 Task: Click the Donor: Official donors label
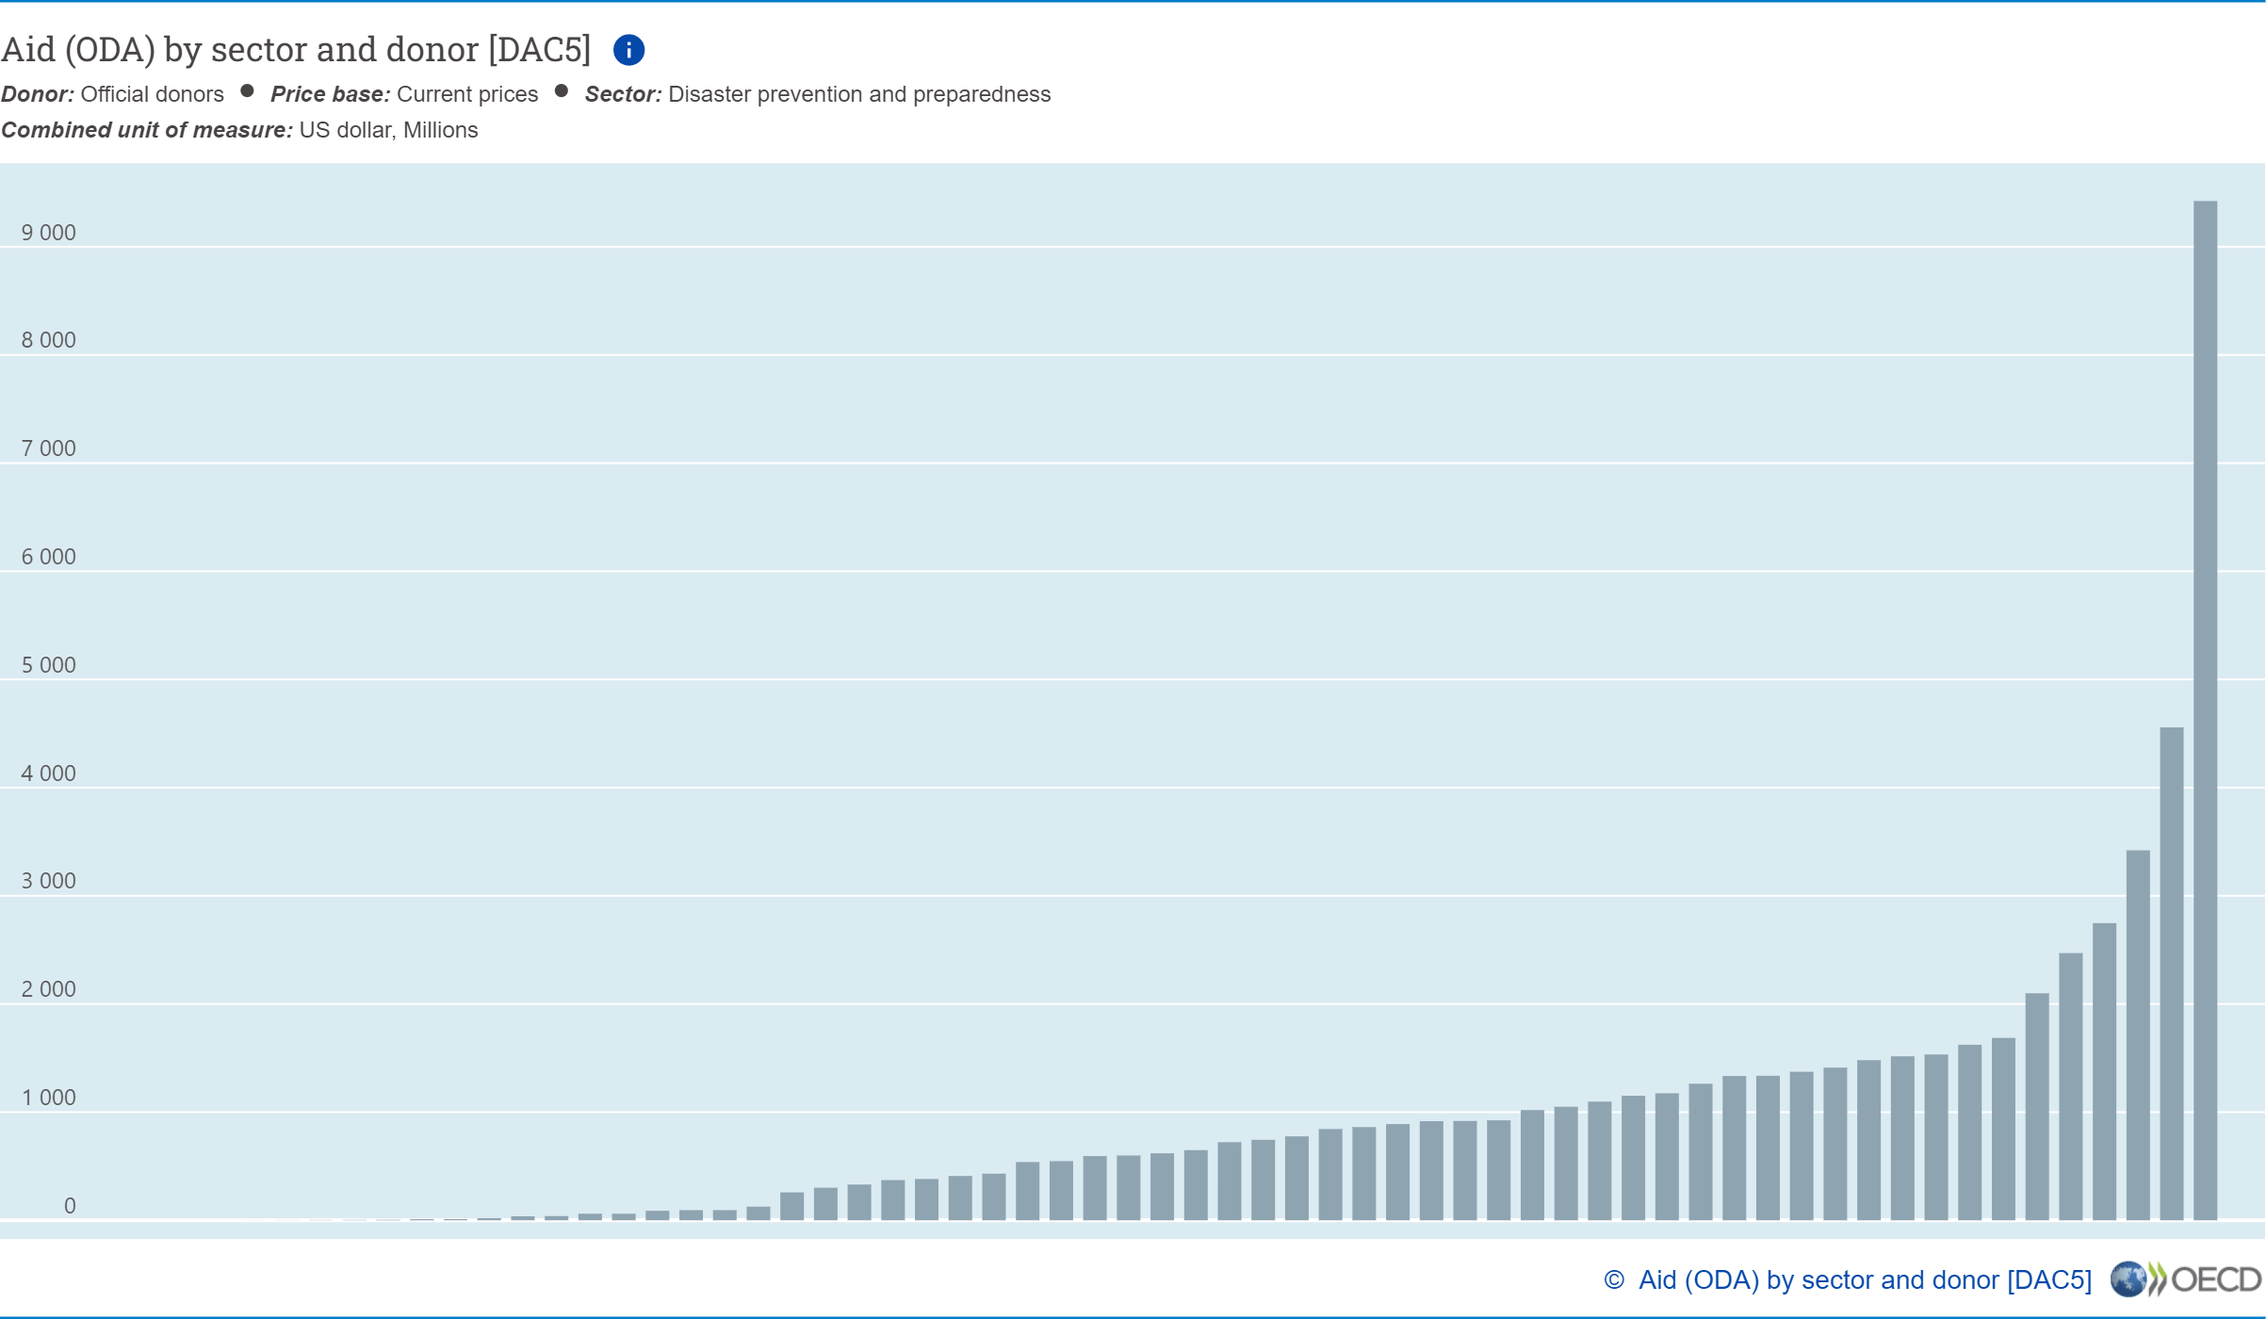[x=112, y=94]
